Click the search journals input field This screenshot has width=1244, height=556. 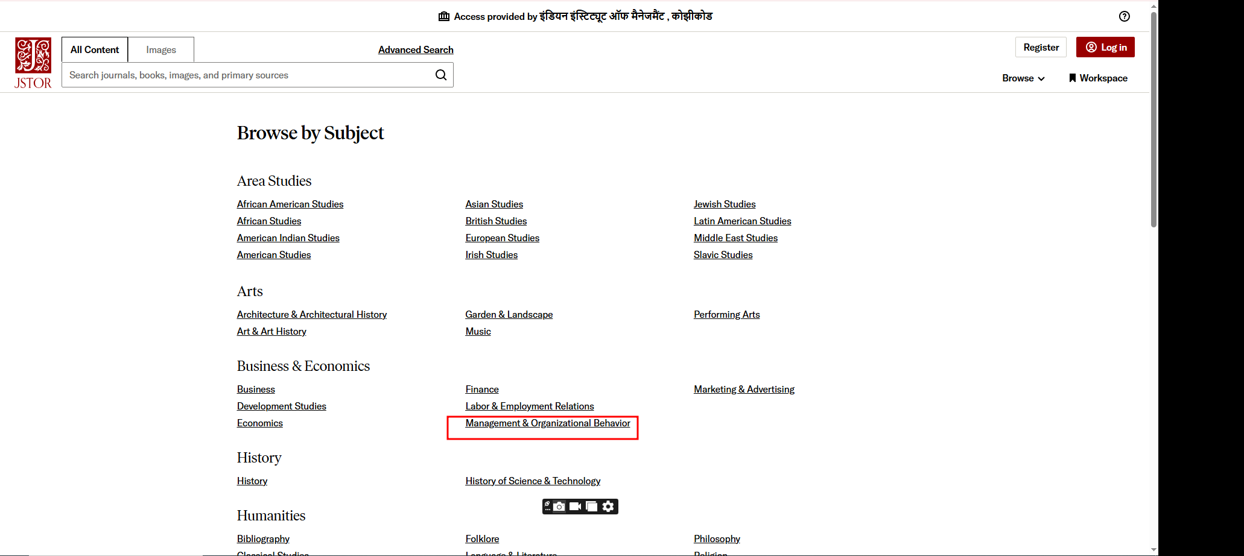[247, 75]
